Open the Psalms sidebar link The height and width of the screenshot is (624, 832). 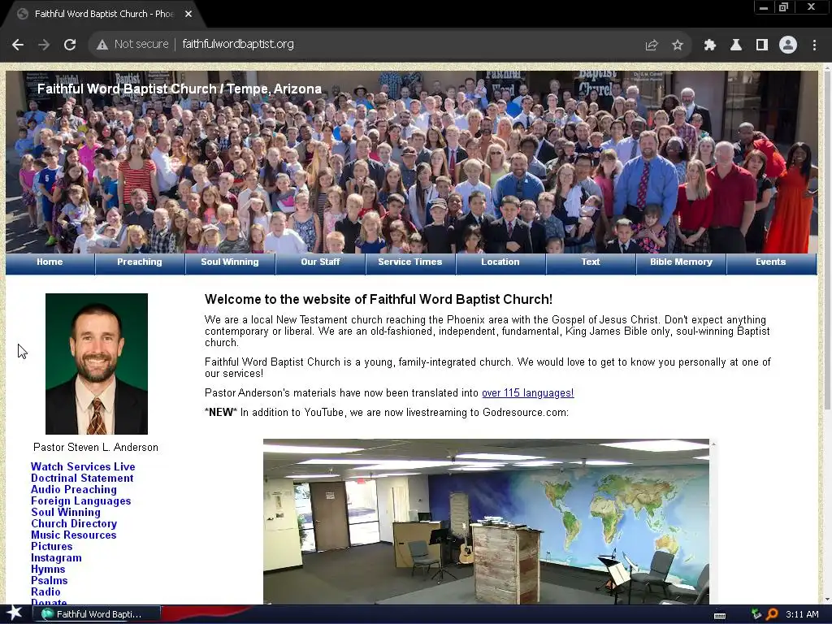(x=49, y=580)
